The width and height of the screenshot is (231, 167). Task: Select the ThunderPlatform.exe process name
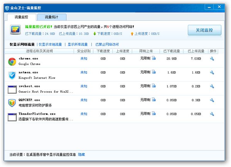pyautogui.click(x=37, y=114)
